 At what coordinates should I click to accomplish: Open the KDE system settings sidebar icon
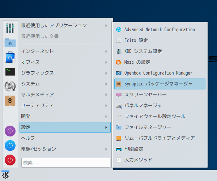(10, 28)
